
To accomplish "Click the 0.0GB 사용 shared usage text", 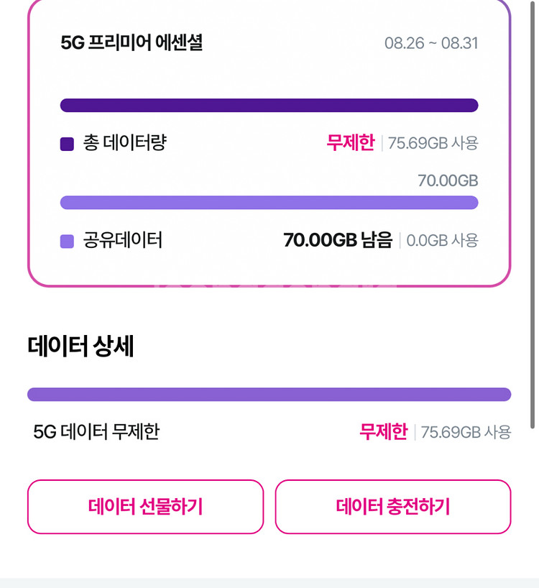I will (x=442, y=241).
